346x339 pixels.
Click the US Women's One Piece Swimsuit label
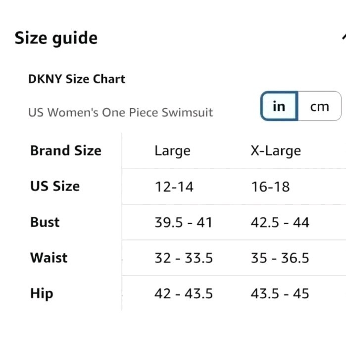point(120,112)
